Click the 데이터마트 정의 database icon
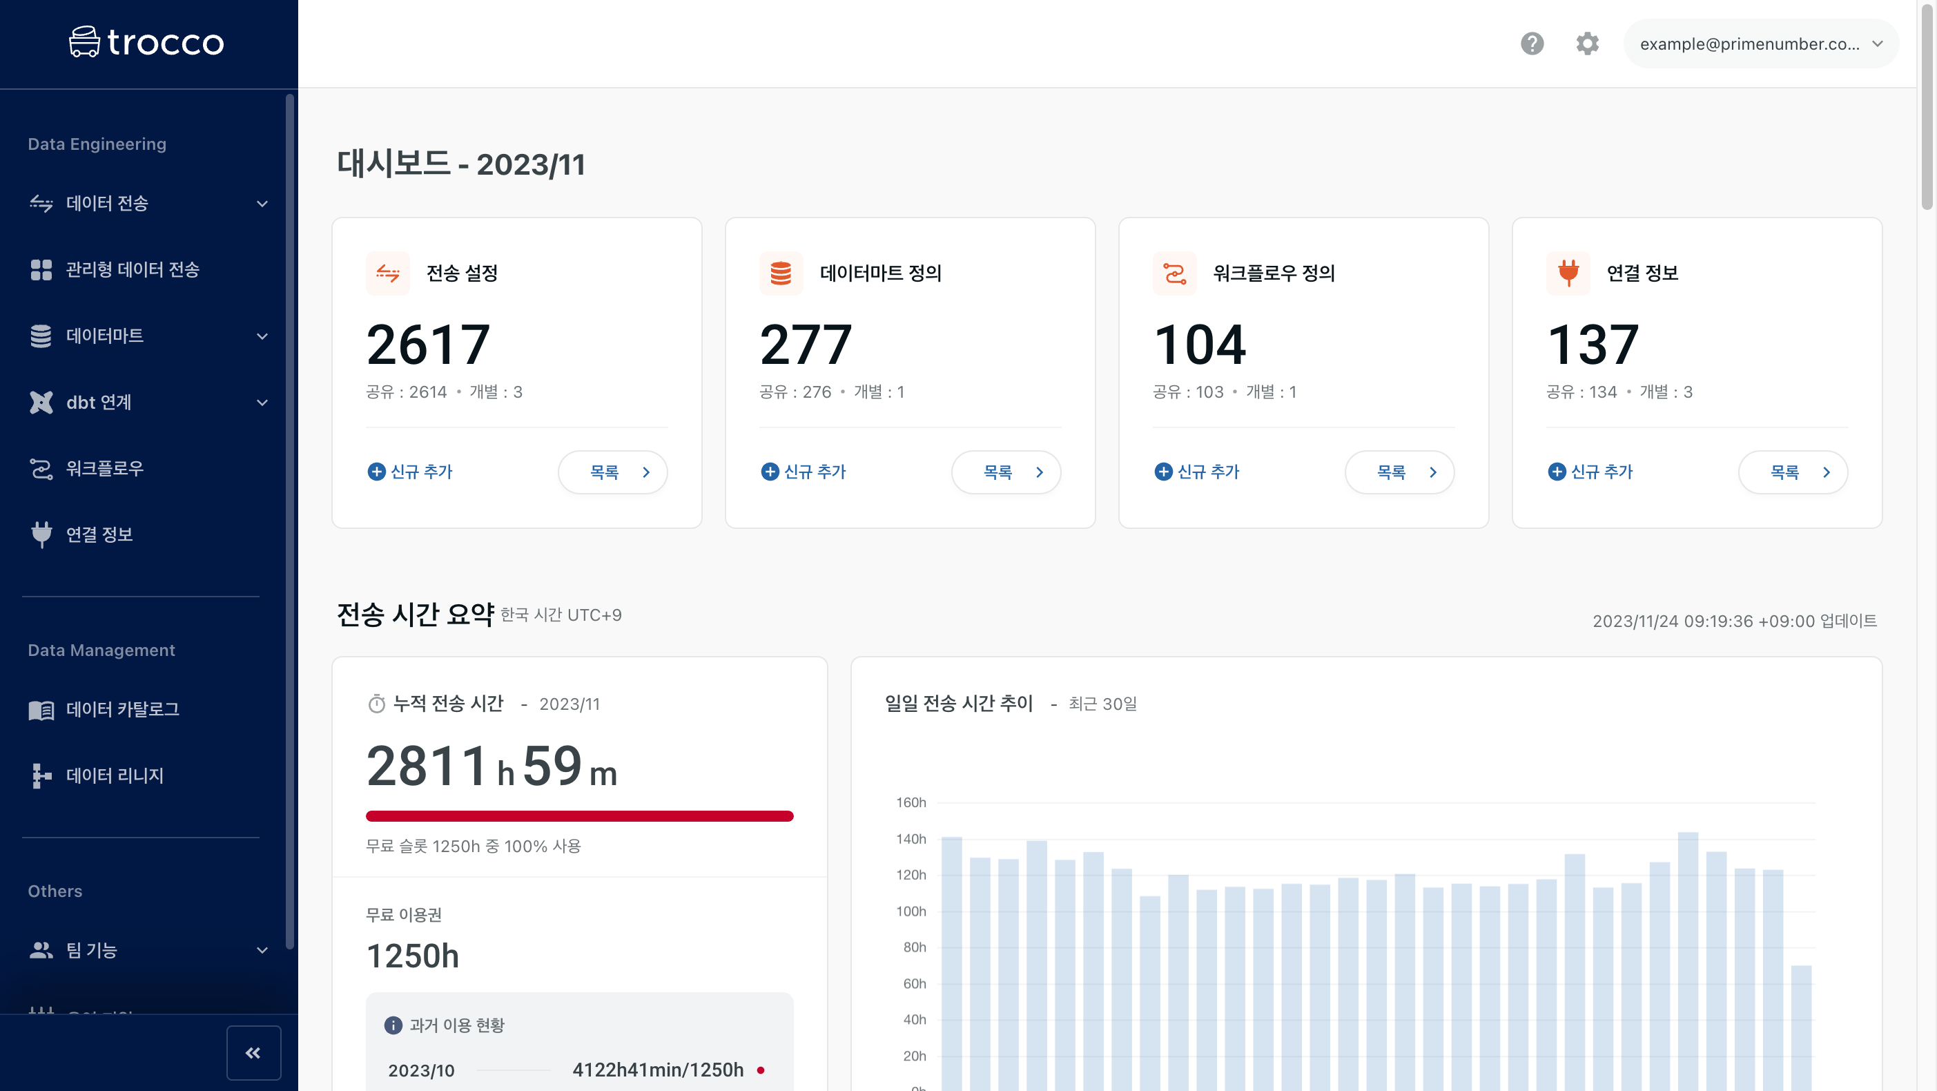 [x=781, y=273]
